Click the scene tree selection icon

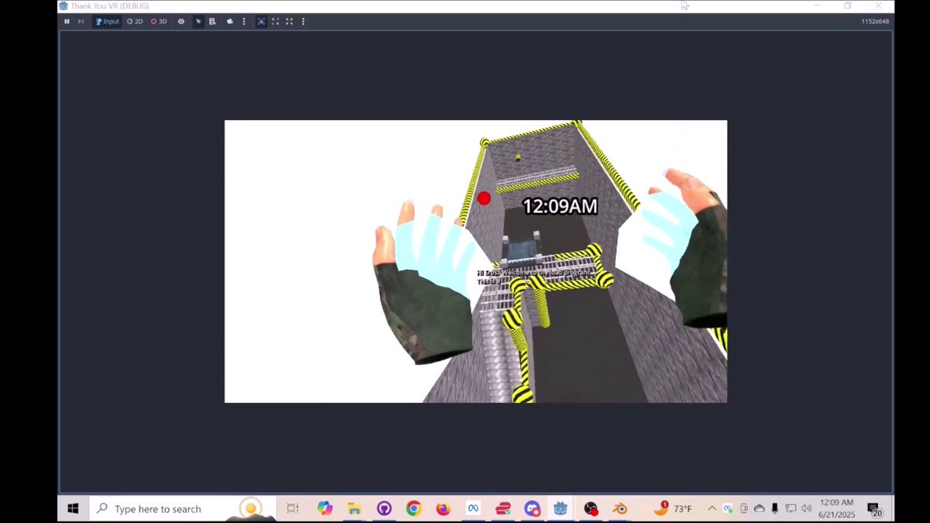pos(212,22)
